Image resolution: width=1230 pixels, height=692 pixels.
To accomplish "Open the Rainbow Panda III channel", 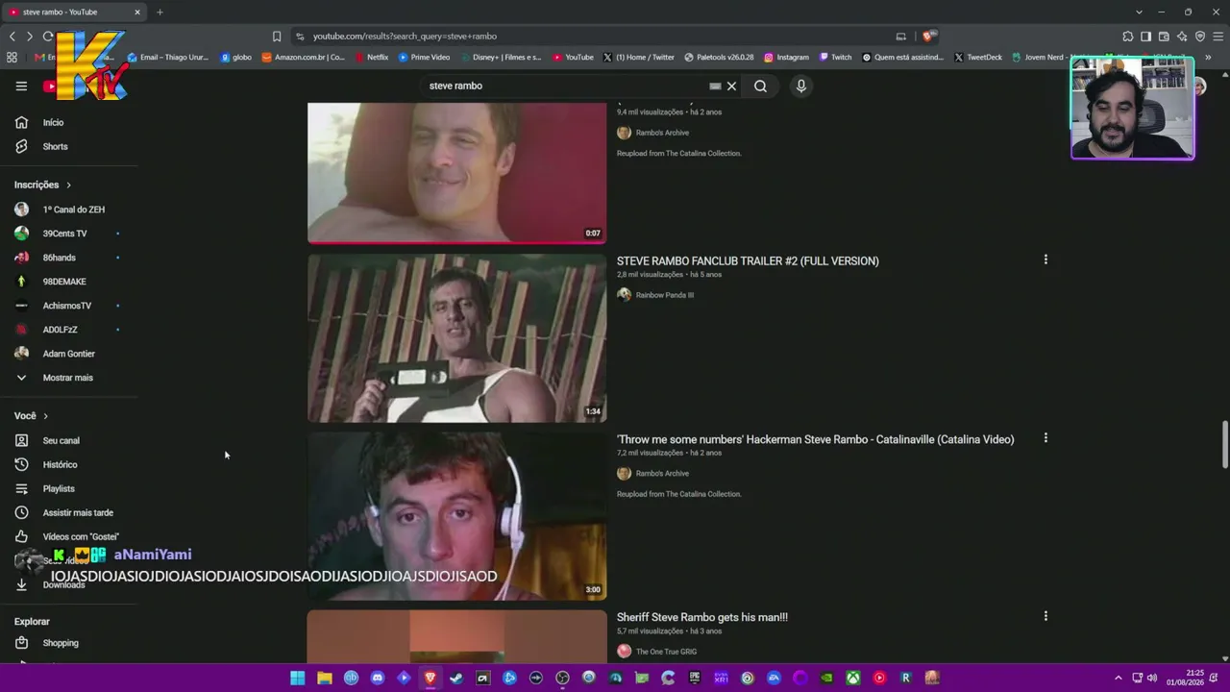I will [x=664, y=295].
